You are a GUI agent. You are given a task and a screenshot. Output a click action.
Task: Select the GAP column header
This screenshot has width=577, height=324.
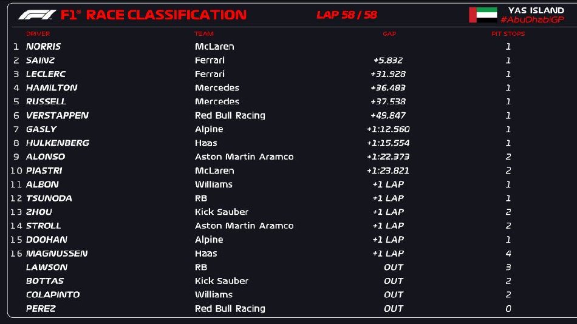point(389,34)
